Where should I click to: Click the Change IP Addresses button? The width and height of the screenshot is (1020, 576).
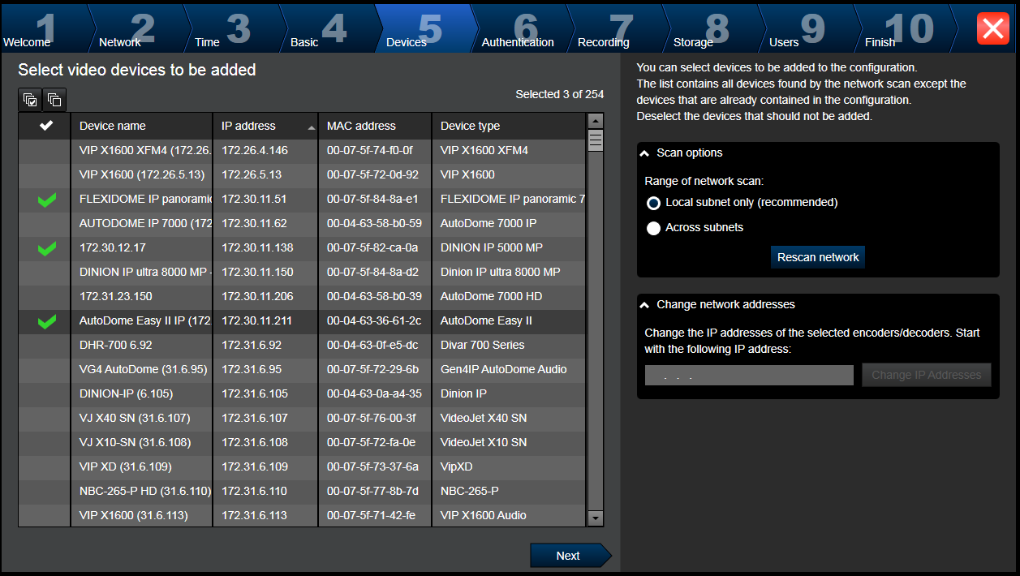(x=927, y=375)
